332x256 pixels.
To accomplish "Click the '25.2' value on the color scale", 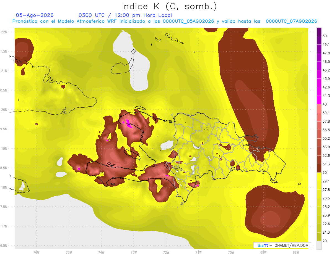I will (x=326, y=207).
